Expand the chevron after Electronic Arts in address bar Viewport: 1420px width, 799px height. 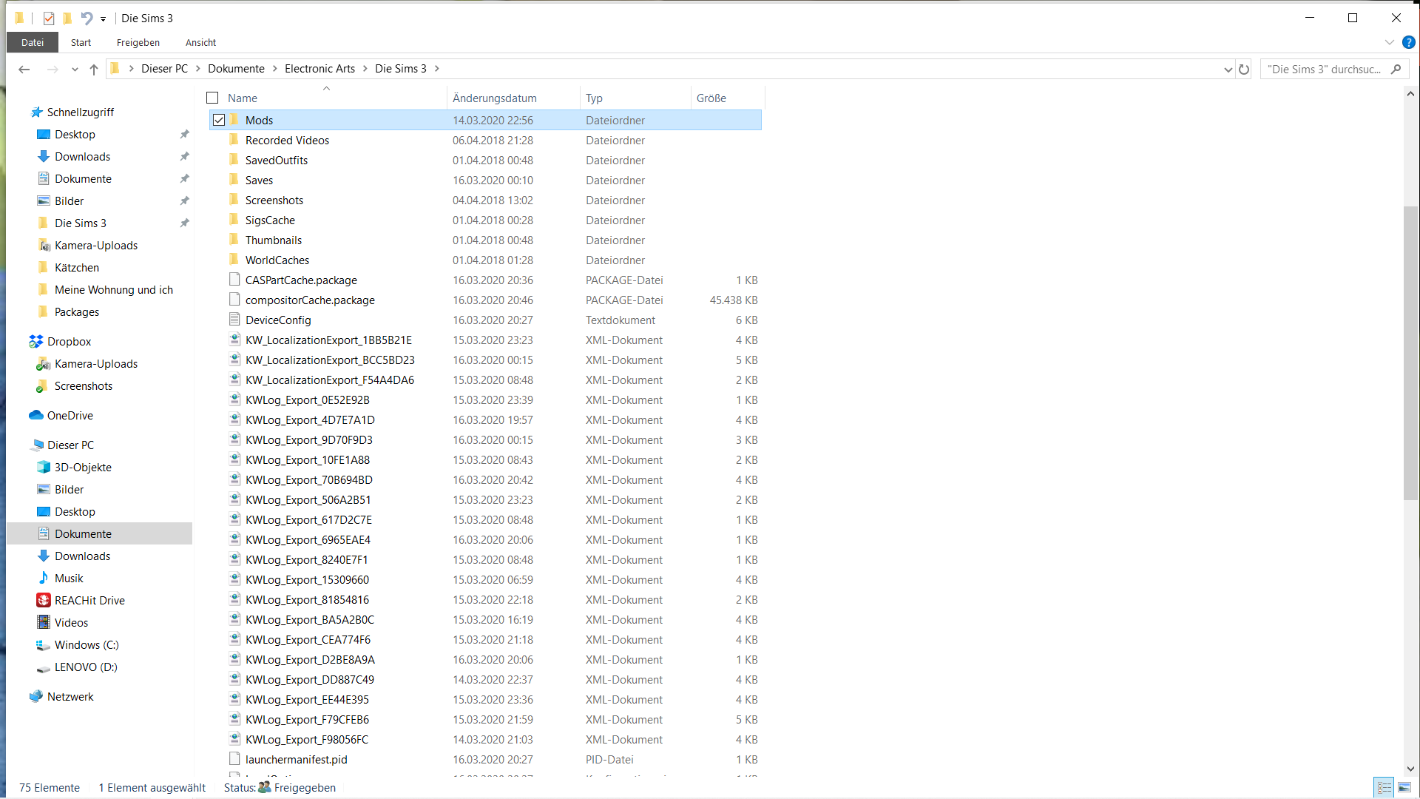365,69
